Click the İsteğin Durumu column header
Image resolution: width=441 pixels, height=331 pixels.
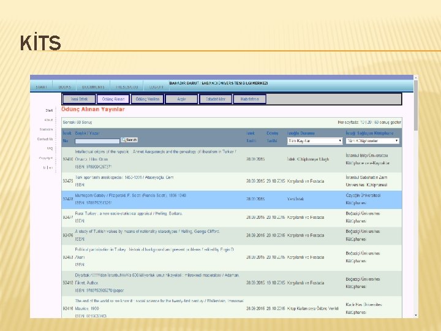point(301,133)
